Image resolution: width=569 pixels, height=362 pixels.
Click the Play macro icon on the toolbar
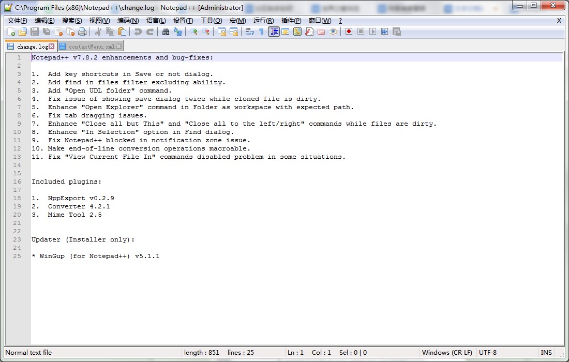pyautogui.click(x=372, y=32)
